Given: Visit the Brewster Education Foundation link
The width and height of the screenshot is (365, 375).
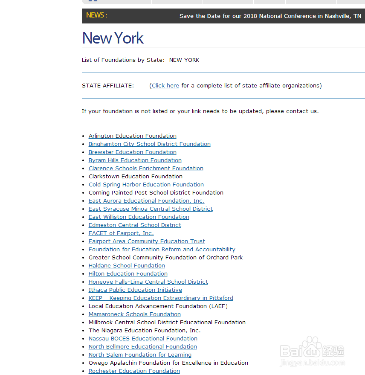Looking at the screenshot, I should 133,152.
